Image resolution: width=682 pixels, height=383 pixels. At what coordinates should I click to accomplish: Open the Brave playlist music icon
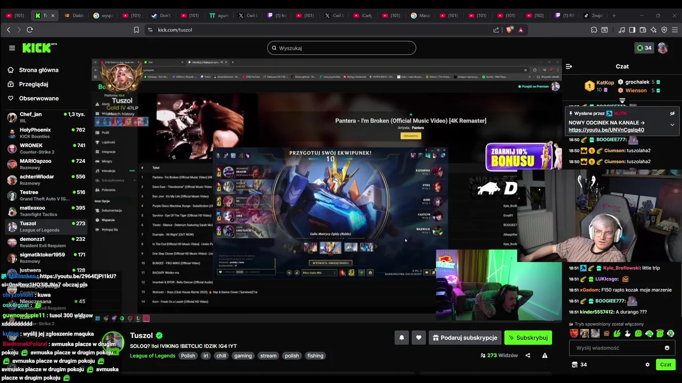622,30
